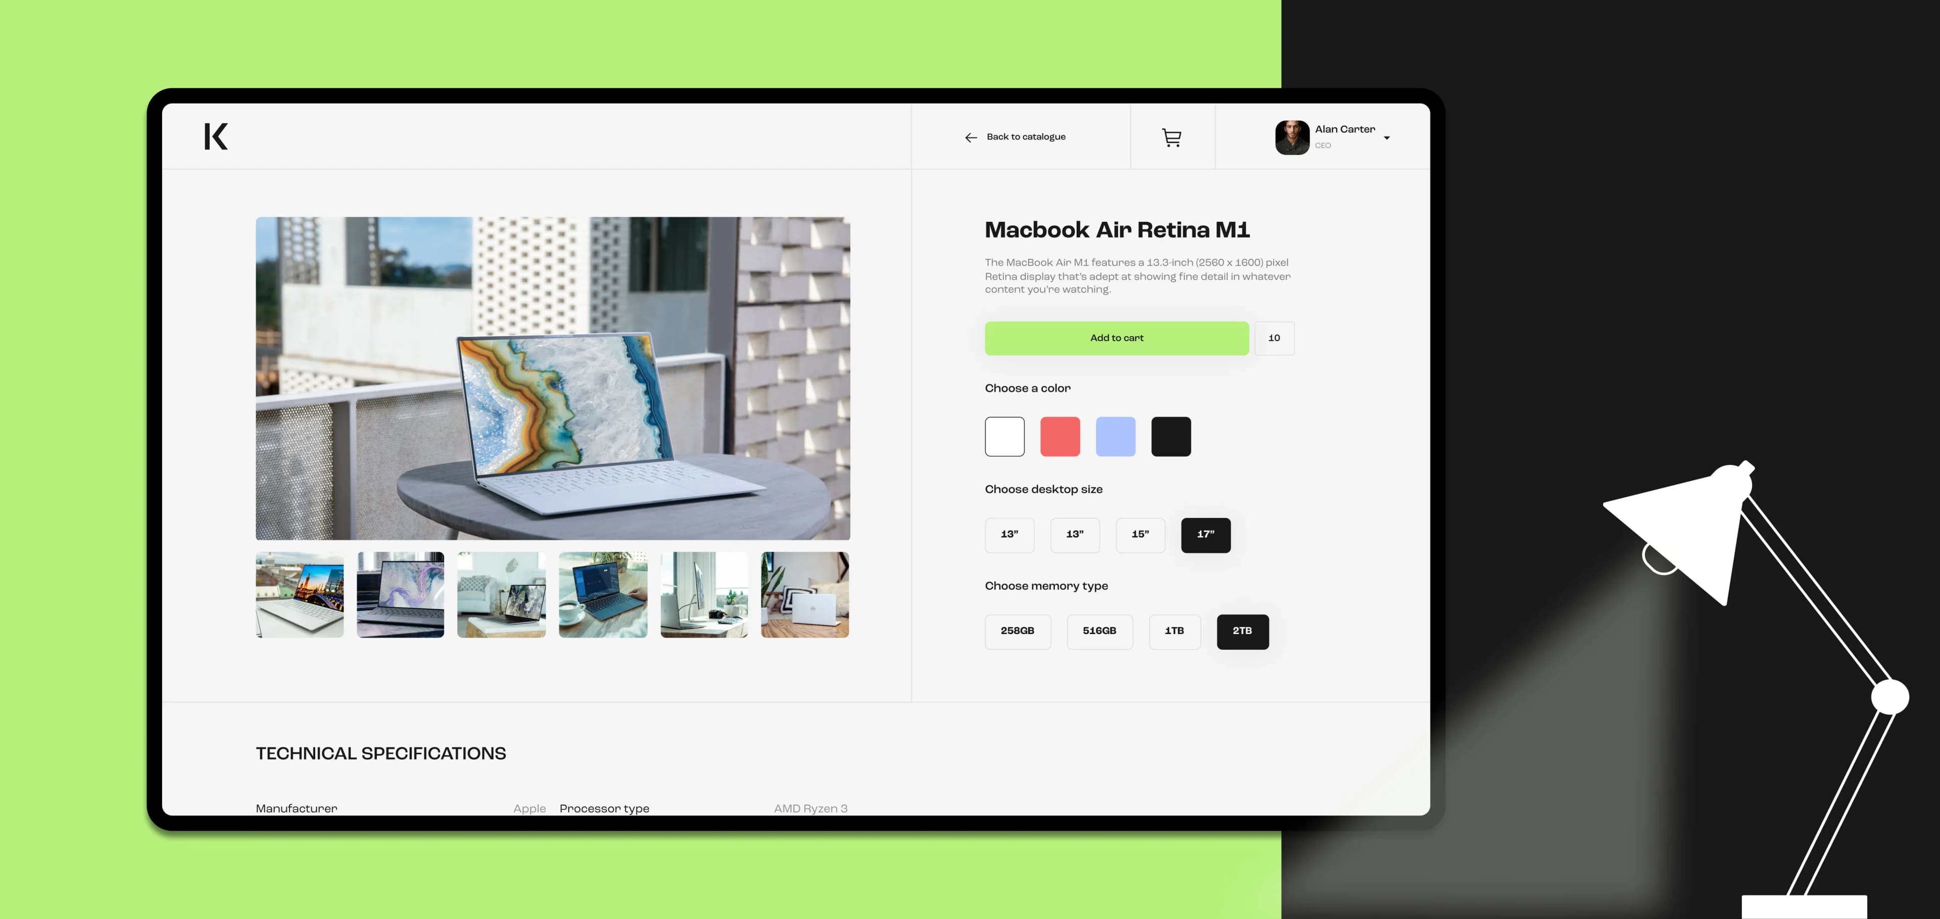Select the 2TB memory option
Image resolution: width=1940 pixels, height=919 pixels.
(1243, 631)
